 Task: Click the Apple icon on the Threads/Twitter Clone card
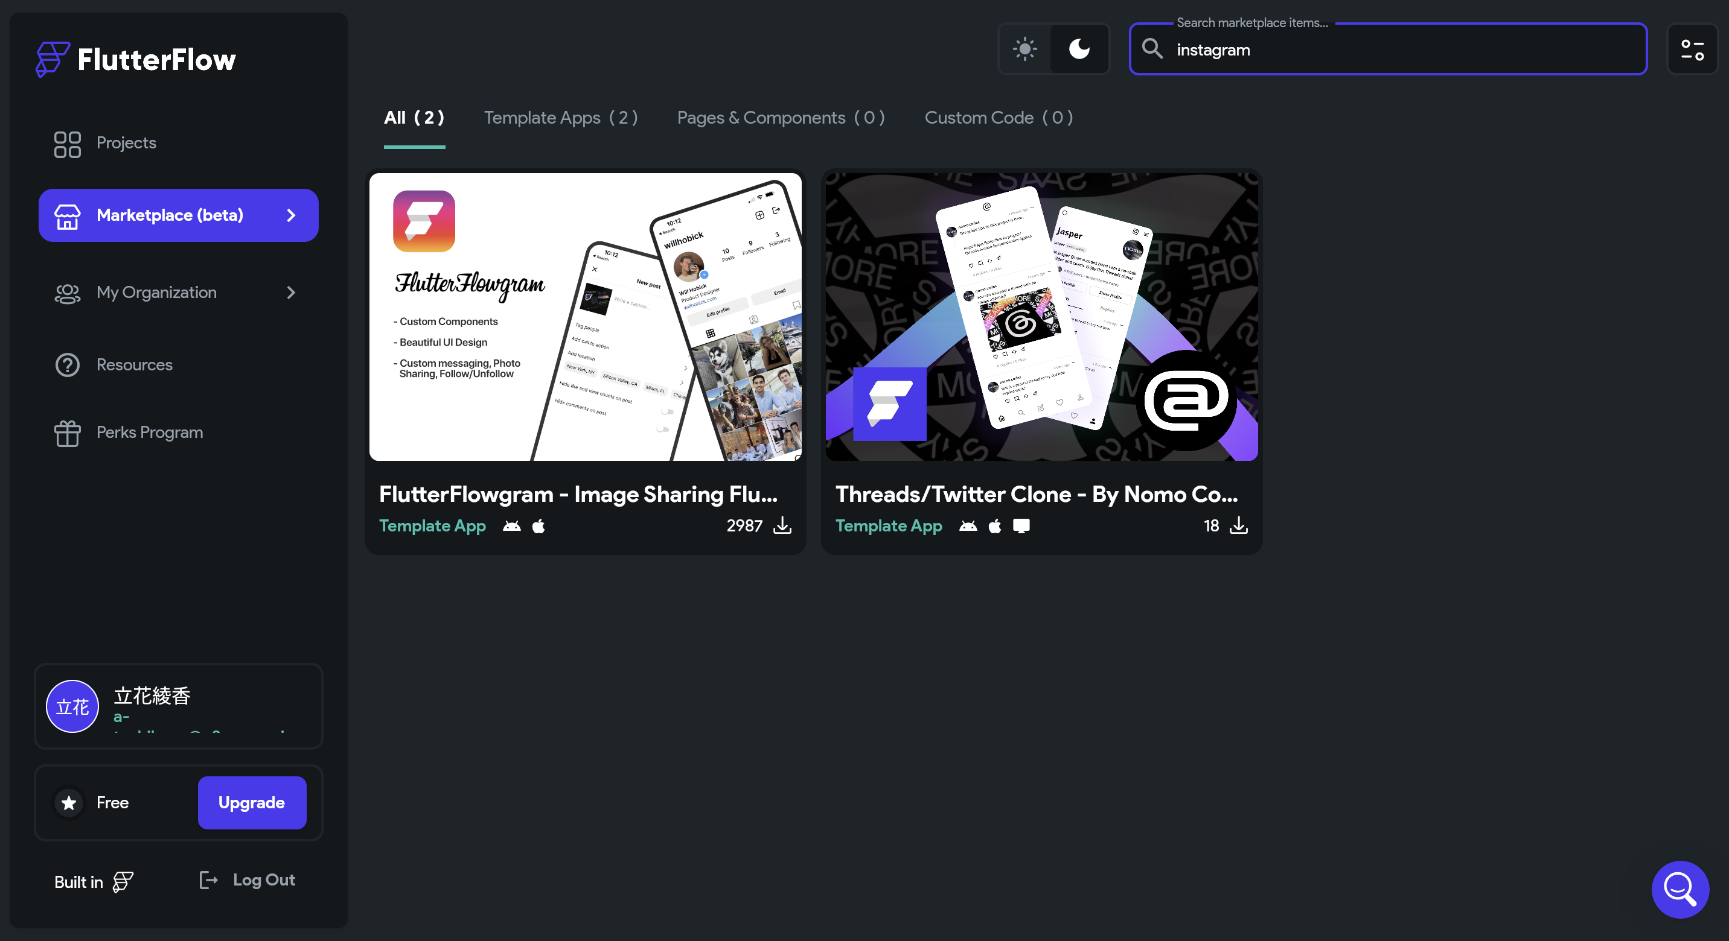(x=995, y=527)
